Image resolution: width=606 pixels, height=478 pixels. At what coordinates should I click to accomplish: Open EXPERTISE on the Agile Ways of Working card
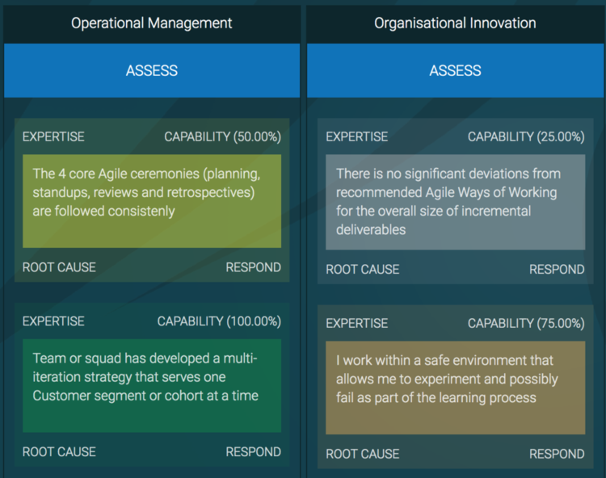356,136
